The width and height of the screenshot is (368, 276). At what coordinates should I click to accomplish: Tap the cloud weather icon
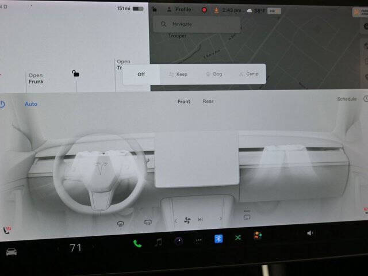249,10
